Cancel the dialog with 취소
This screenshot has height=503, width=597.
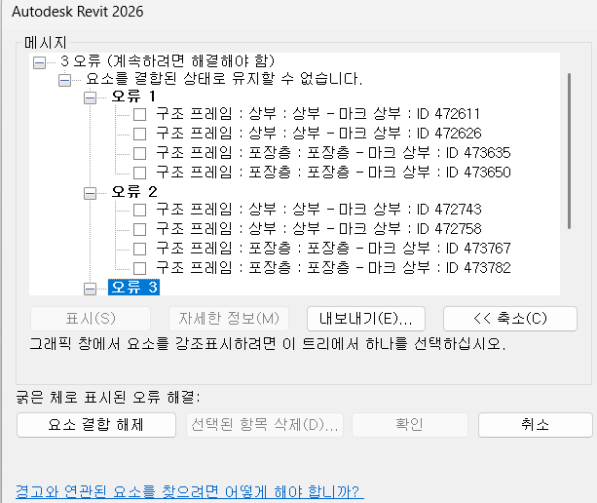(x=535, y=425)
